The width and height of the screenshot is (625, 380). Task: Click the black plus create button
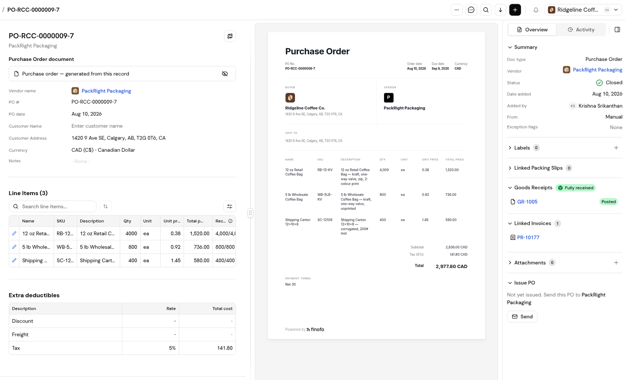click(x=515, y=10)
